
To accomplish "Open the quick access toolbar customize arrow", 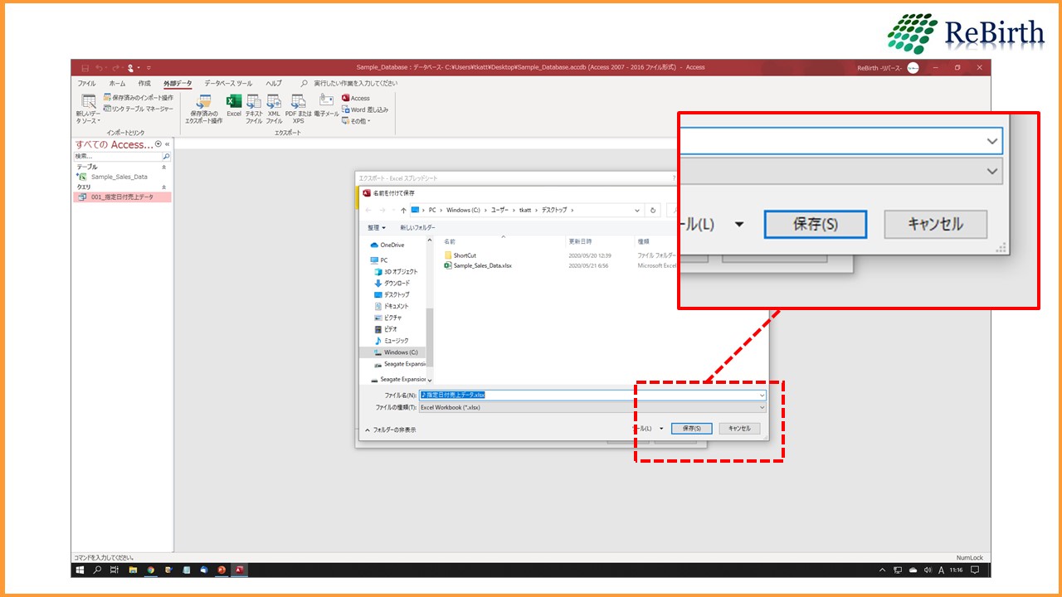I will pos(149,67).
